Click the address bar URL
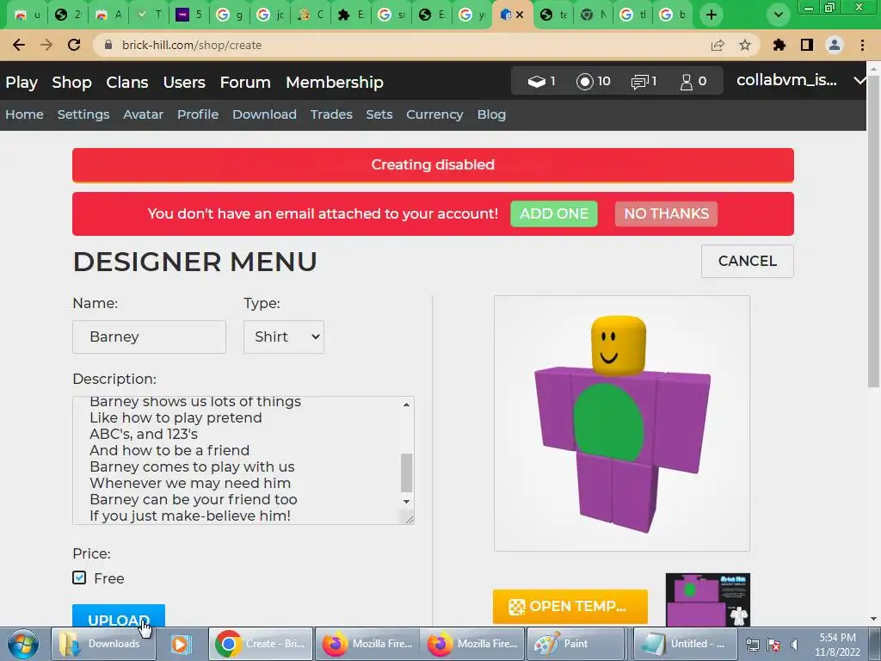 click(x=192, y=45)
